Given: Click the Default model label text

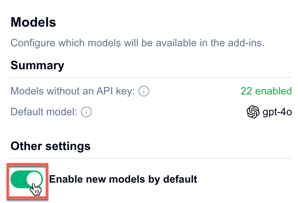Looking at the screenshot, I should [44, 112].
